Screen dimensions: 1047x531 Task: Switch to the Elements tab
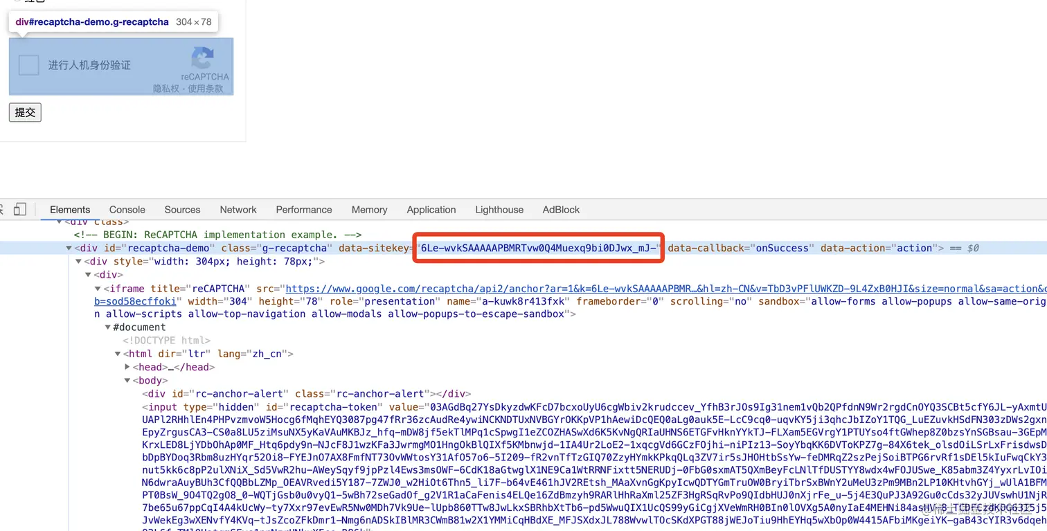pyautogui.click(x=70, y=210)
